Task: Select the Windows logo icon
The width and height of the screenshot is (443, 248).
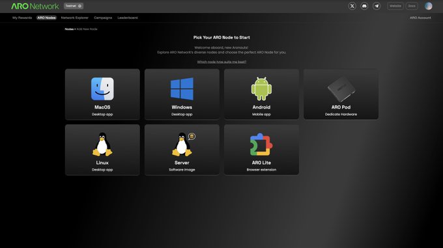Action: point(182,89)
